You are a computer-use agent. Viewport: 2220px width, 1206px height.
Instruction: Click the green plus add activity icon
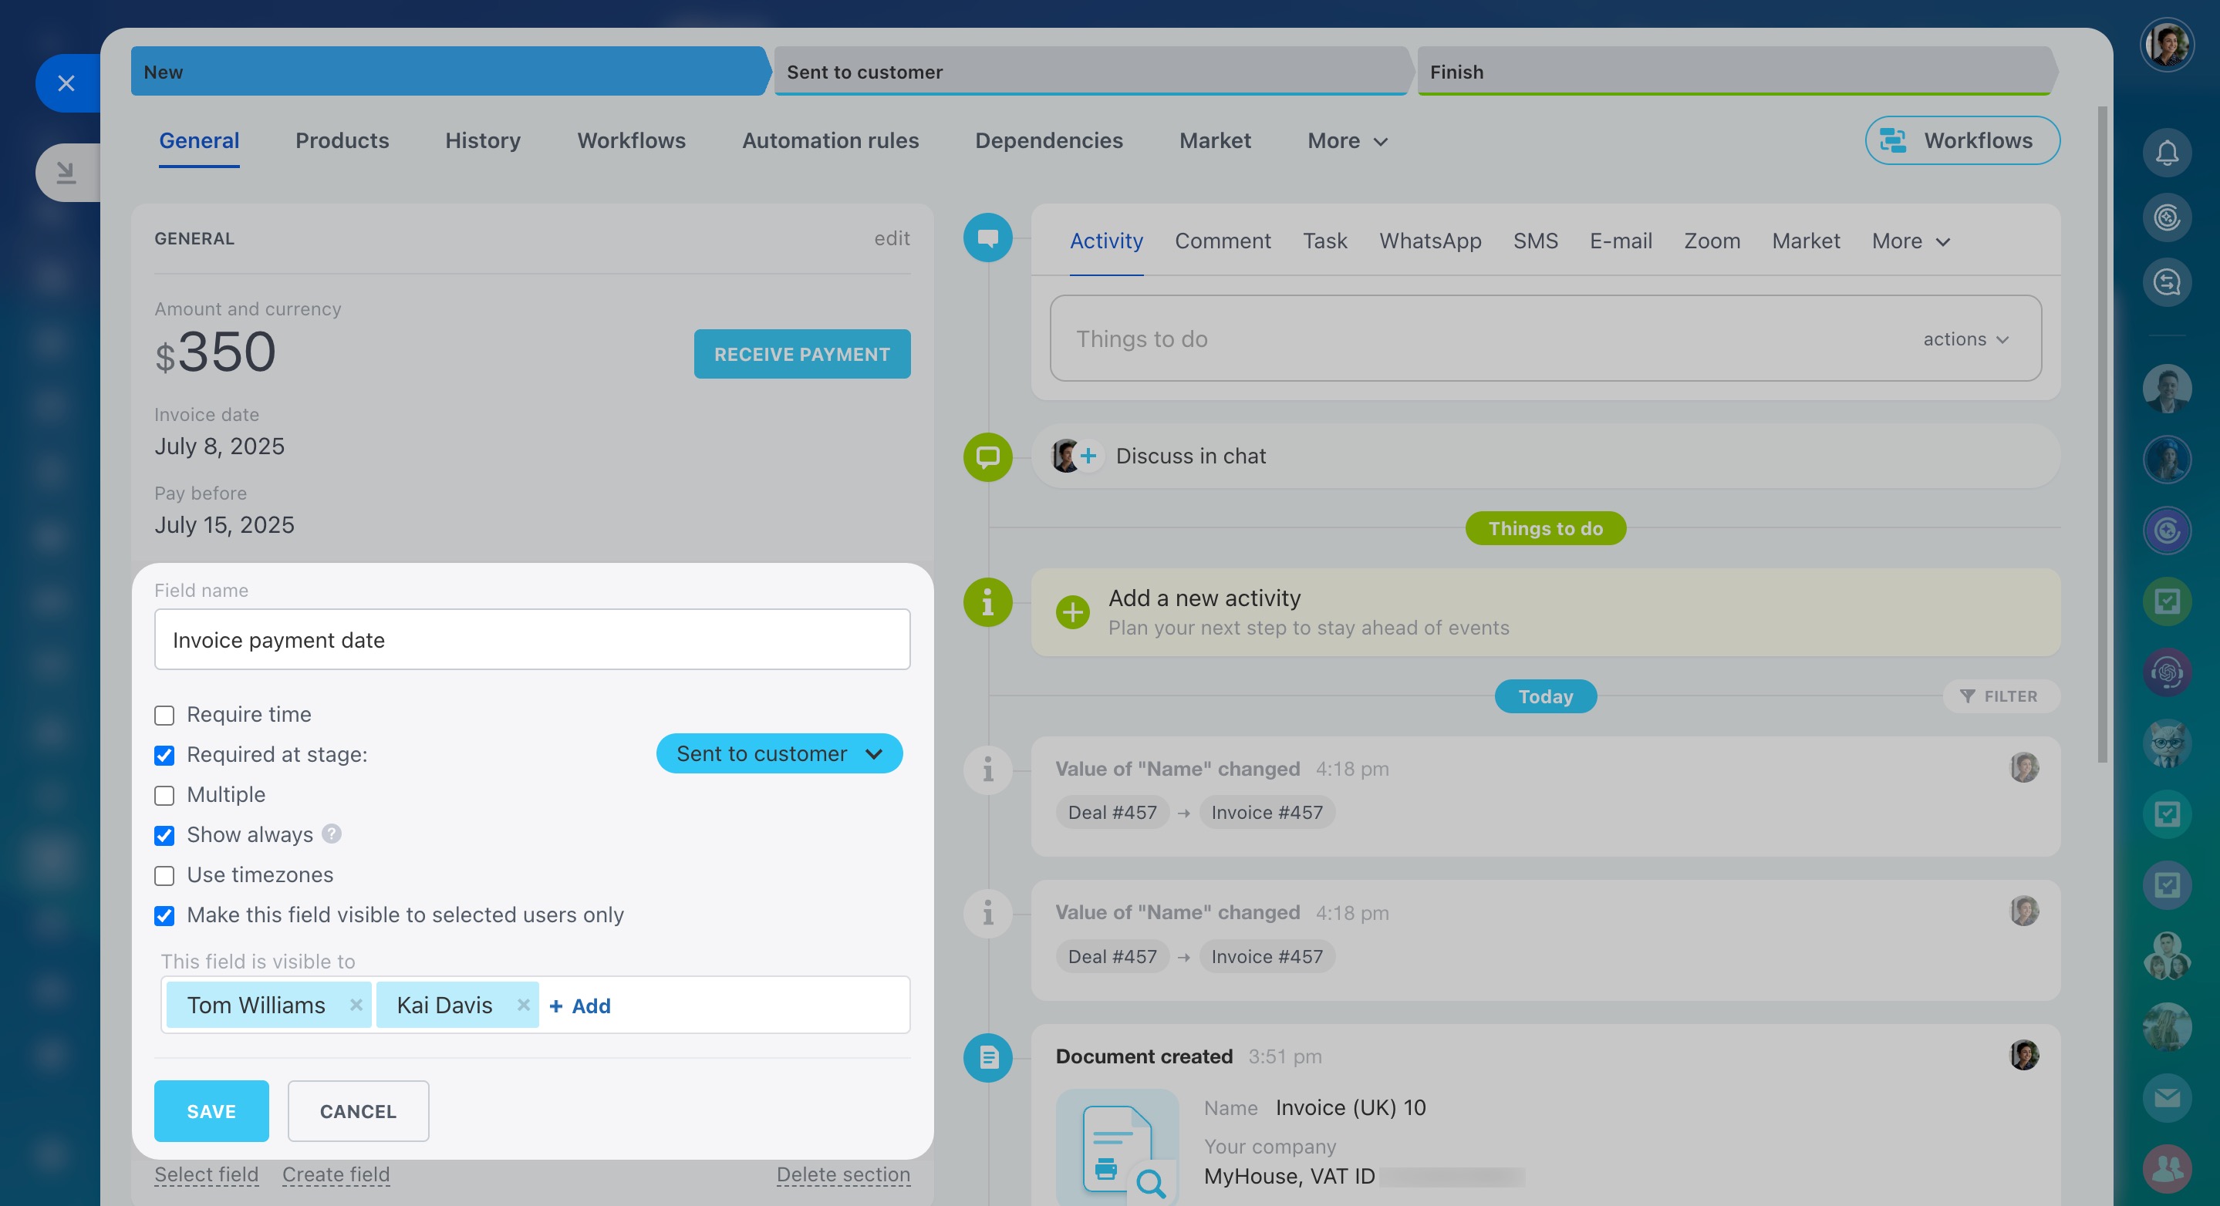(1072, 612)
